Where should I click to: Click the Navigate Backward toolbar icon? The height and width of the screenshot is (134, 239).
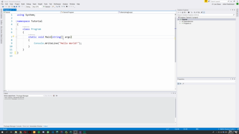tap(3, 7)
